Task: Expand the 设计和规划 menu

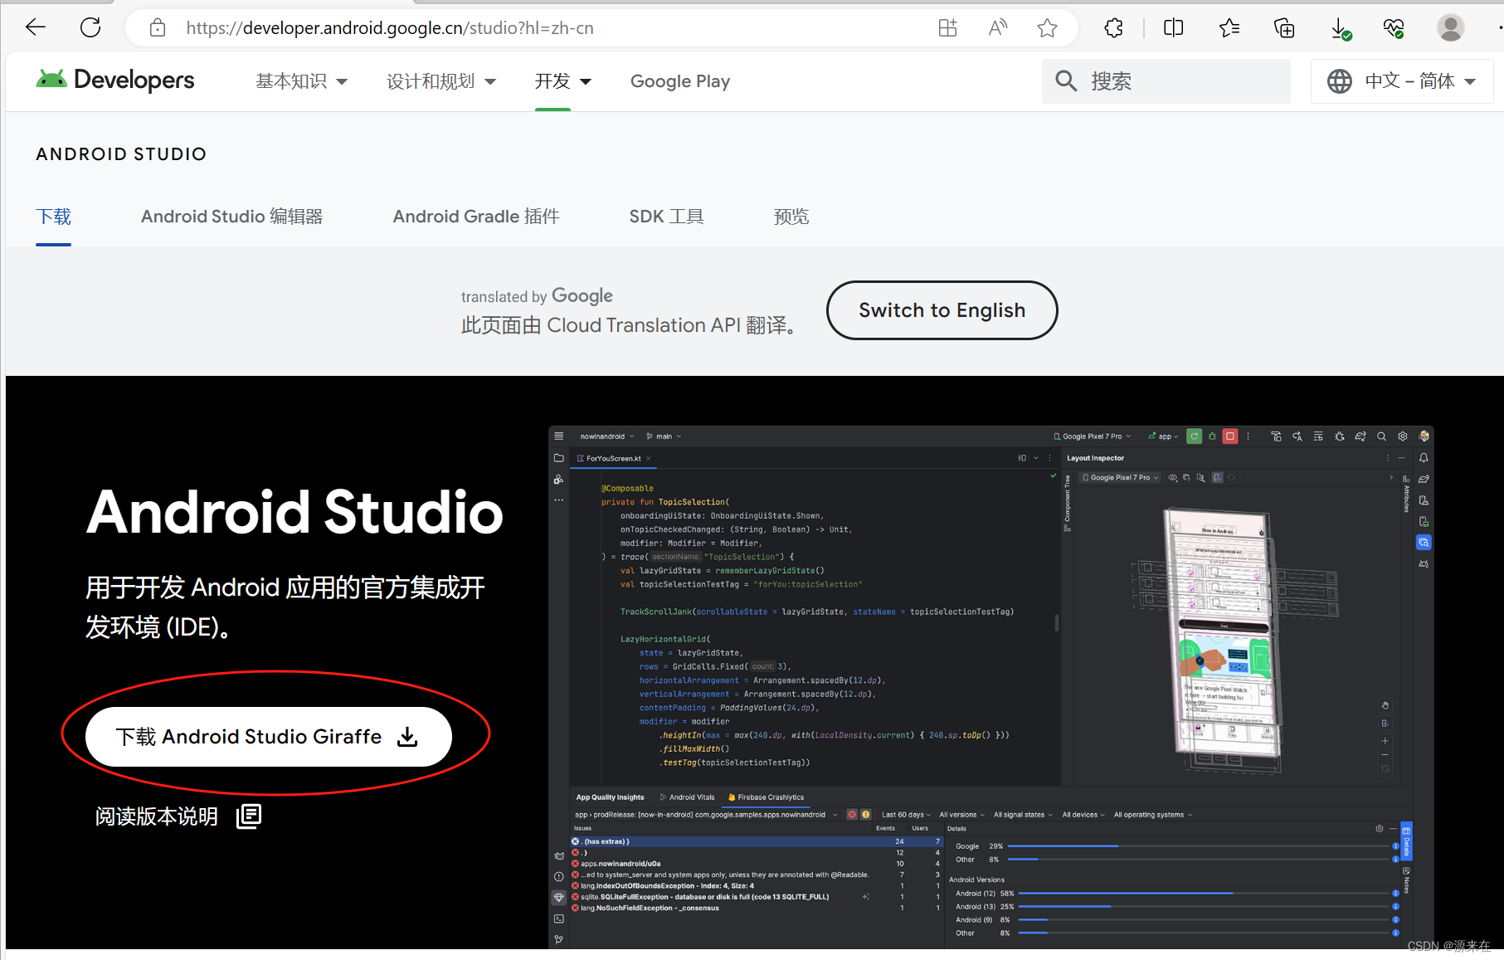Action: point(440,81)
